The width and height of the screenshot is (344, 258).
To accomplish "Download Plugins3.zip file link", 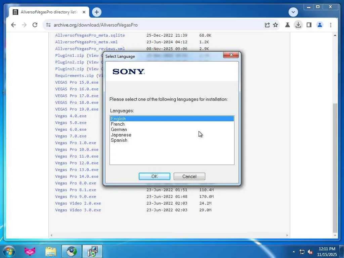I will [70, 69].
